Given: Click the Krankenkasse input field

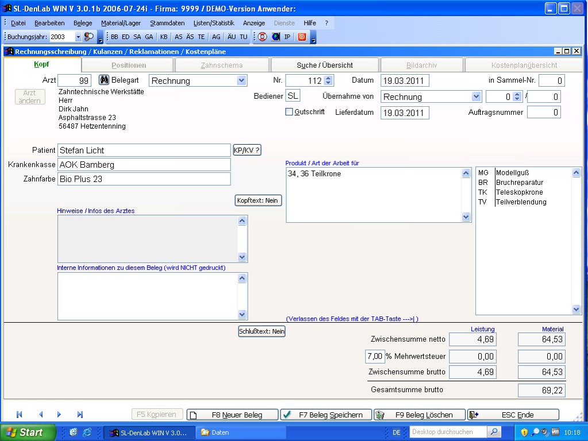Looking at the screenshot, I should click(x=144, y=164).
